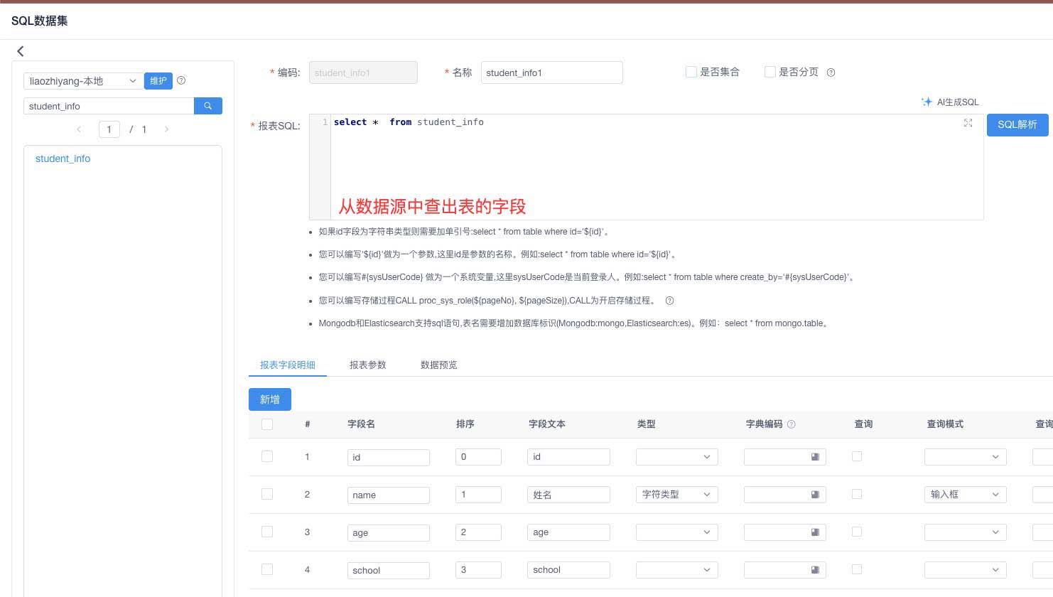Open the liaozhiyang-本地 data source dropdown
The width and height of the screenshot is (1053, 597).
point(82,81)
